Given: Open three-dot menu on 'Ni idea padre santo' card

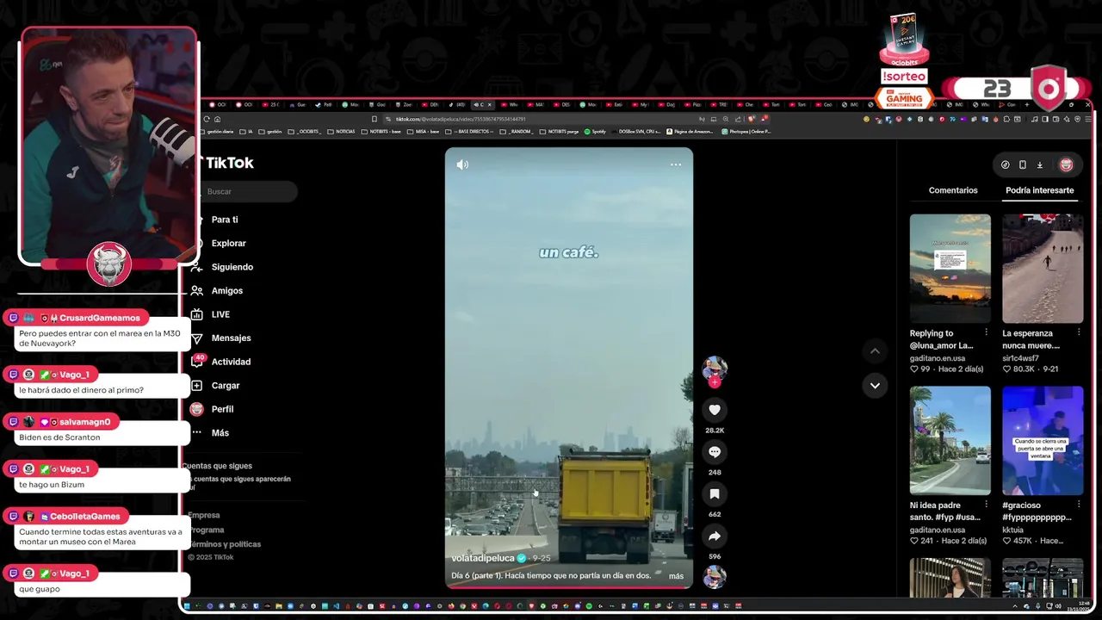Looking at the screenshot, I should [986, 505].
